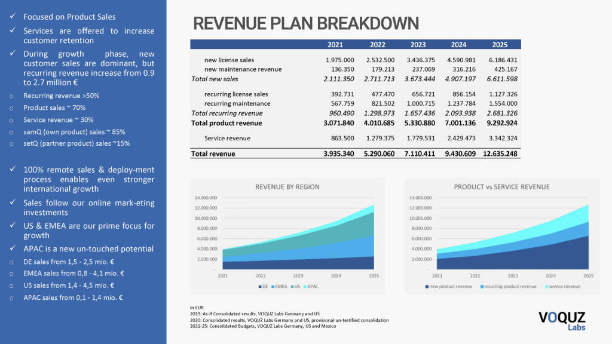Select the DE legend swatch in region chart
The width and height of the screenshot is (612, 344).
coord(259,287)
